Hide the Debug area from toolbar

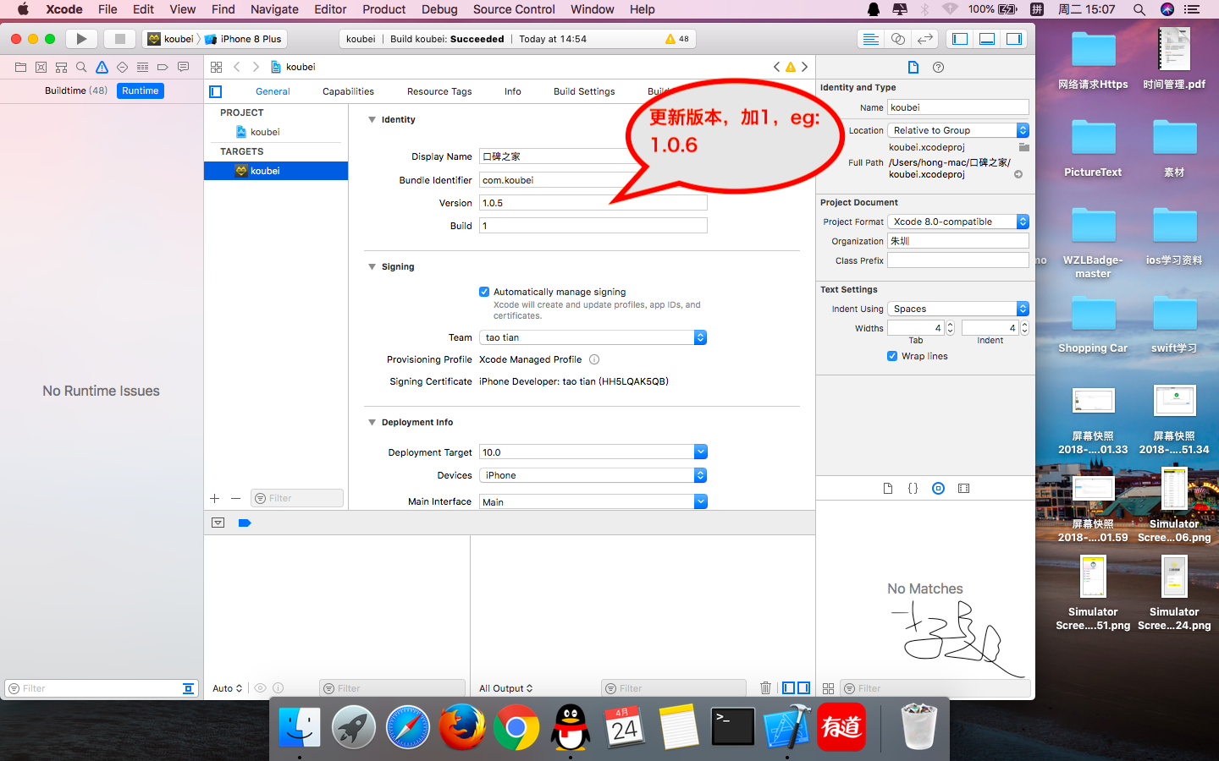point(987,39)
